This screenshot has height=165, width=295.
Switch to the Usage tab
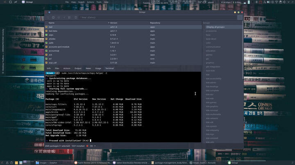98,68
